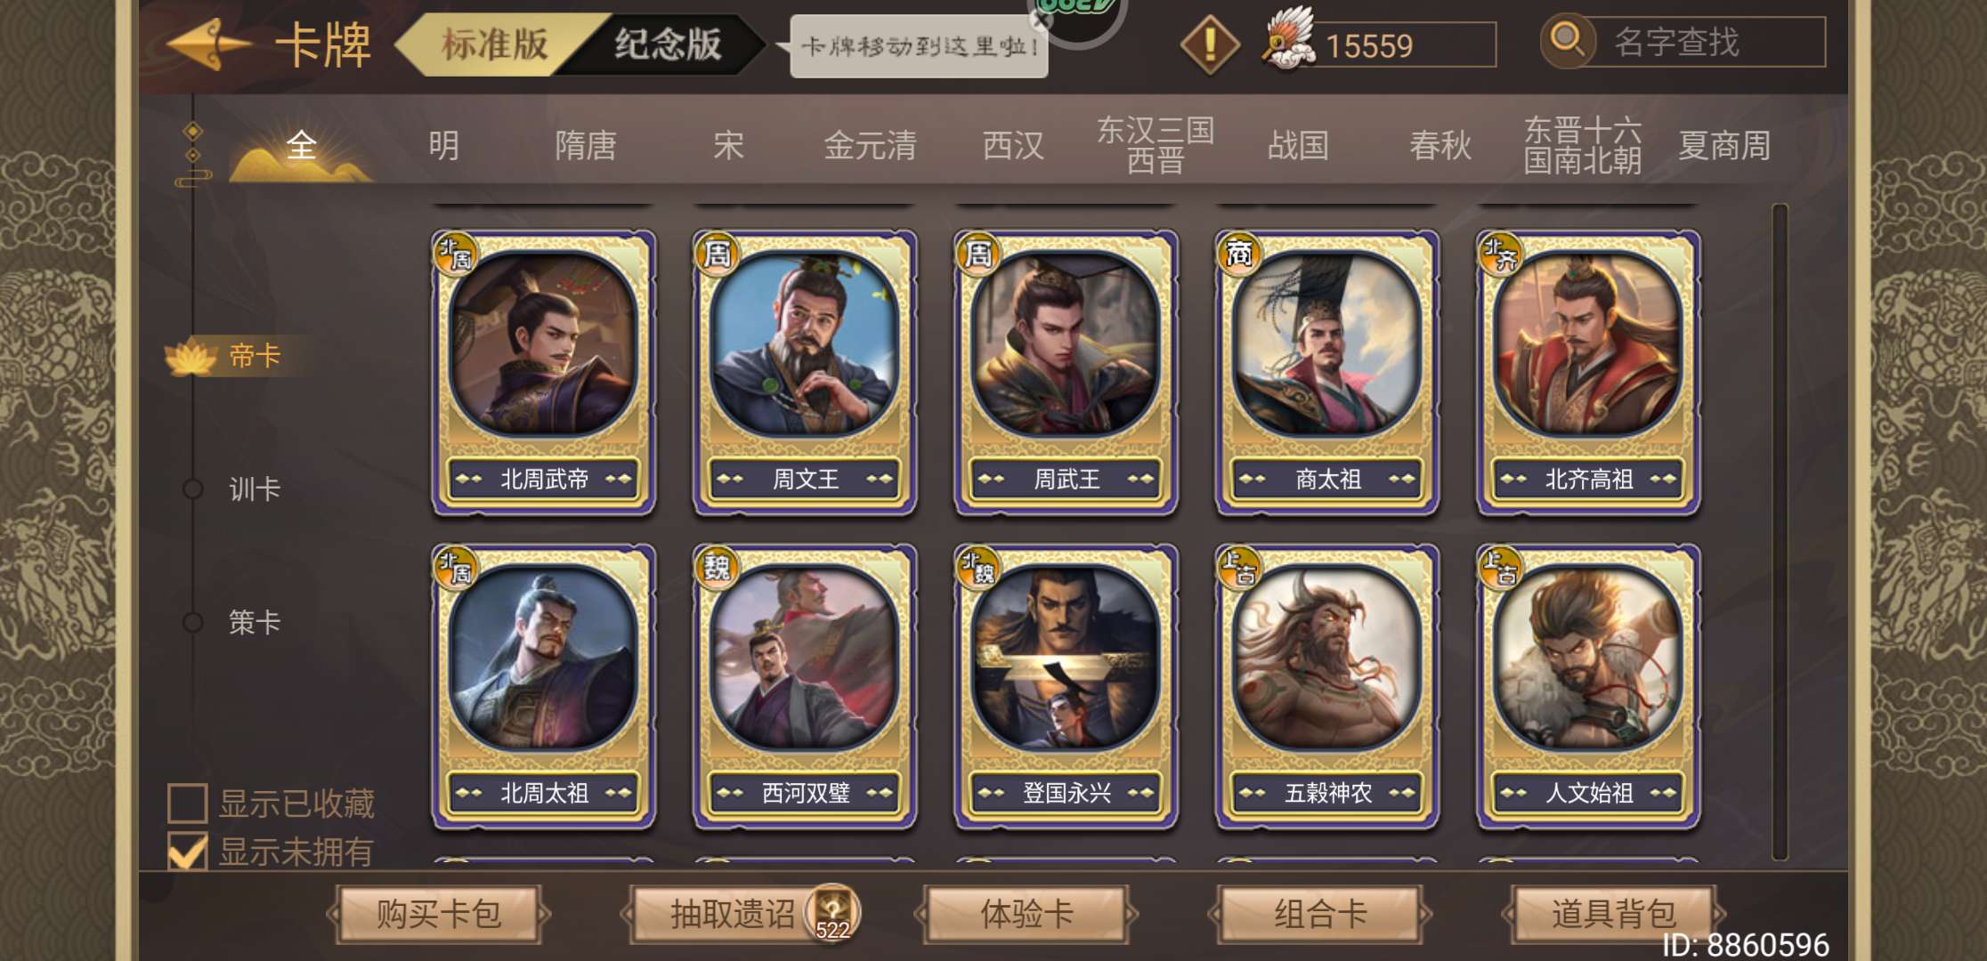Click the question mark badge showing 522

click(x=832, y=913)
